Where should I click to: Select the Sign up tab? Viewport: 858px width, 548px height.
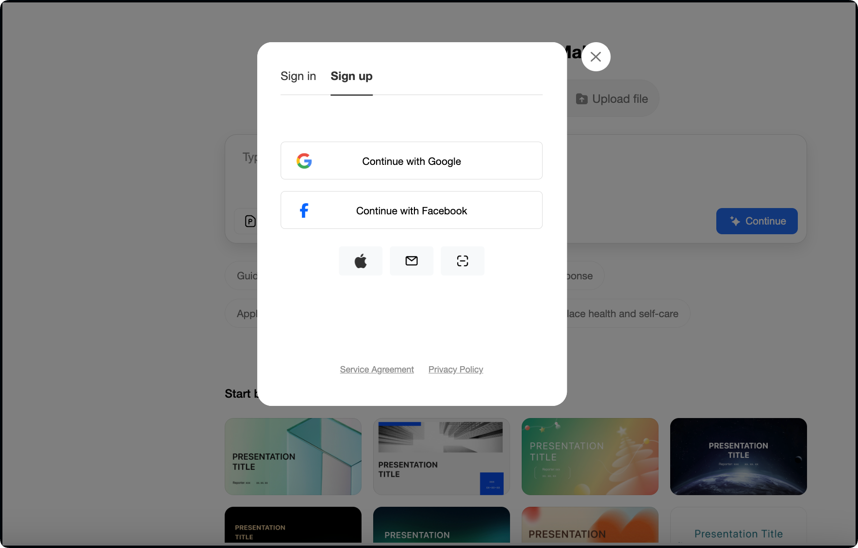point(351,76)
